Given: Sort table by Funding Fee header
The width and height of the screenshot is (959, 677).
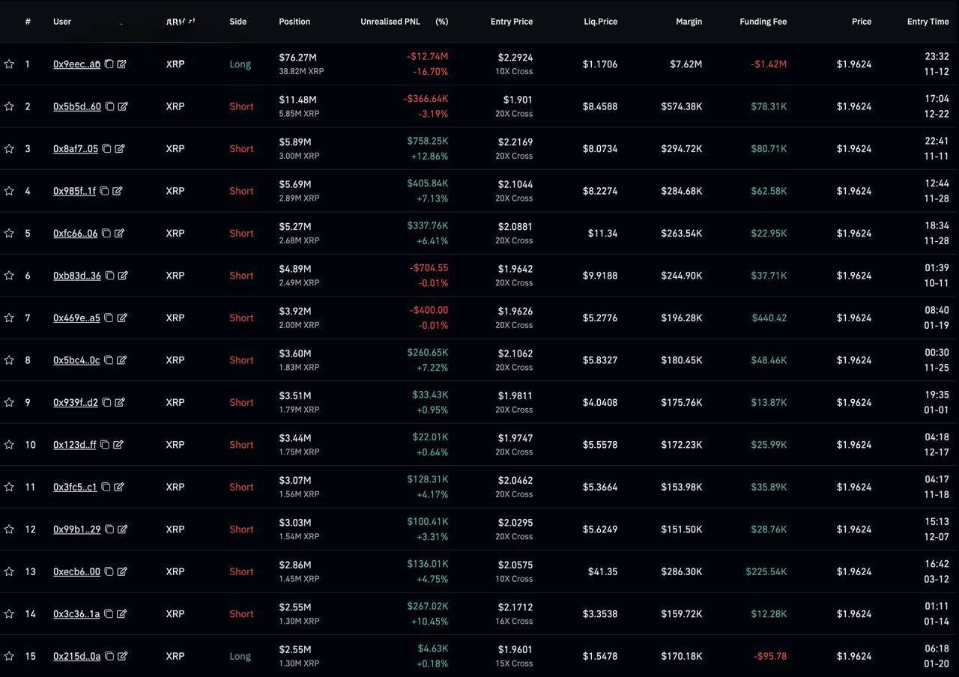Looking at the screenshot, I should (763, 22).
